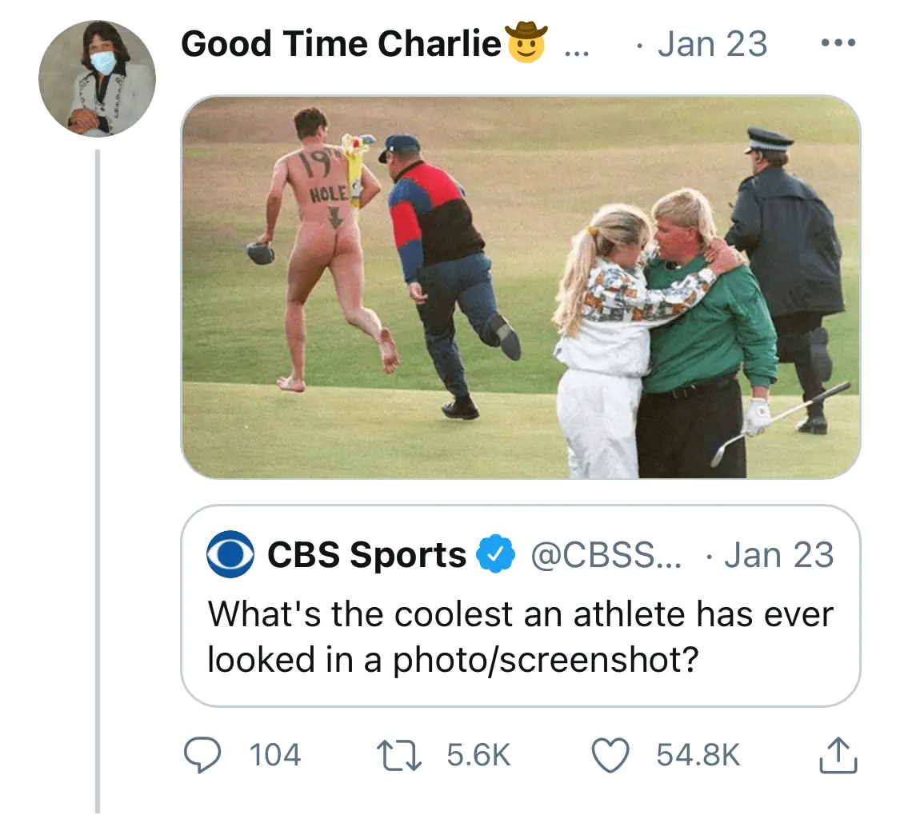Share the tweet via the share icon

pyautogui.click(x=838, y=755)
